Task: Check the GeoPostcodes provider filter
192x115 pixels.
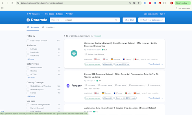Action: click(28, 67)
